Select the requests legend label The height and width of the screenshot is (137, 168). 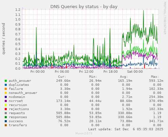point(17,113)
